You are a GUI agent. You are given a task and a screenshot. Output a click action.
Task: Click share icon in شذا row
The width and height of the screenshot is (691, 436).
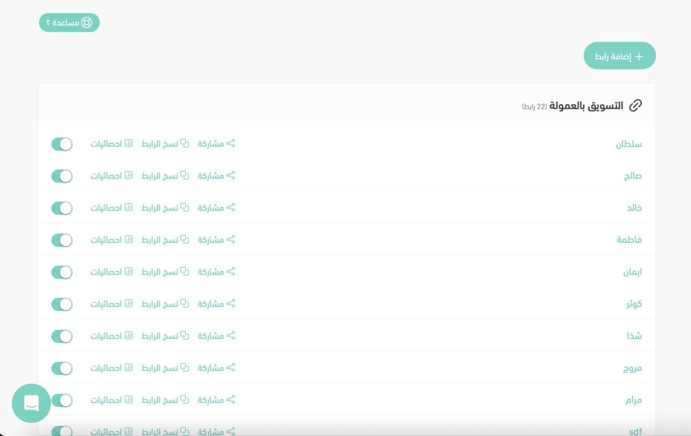[x=231, y=335]
